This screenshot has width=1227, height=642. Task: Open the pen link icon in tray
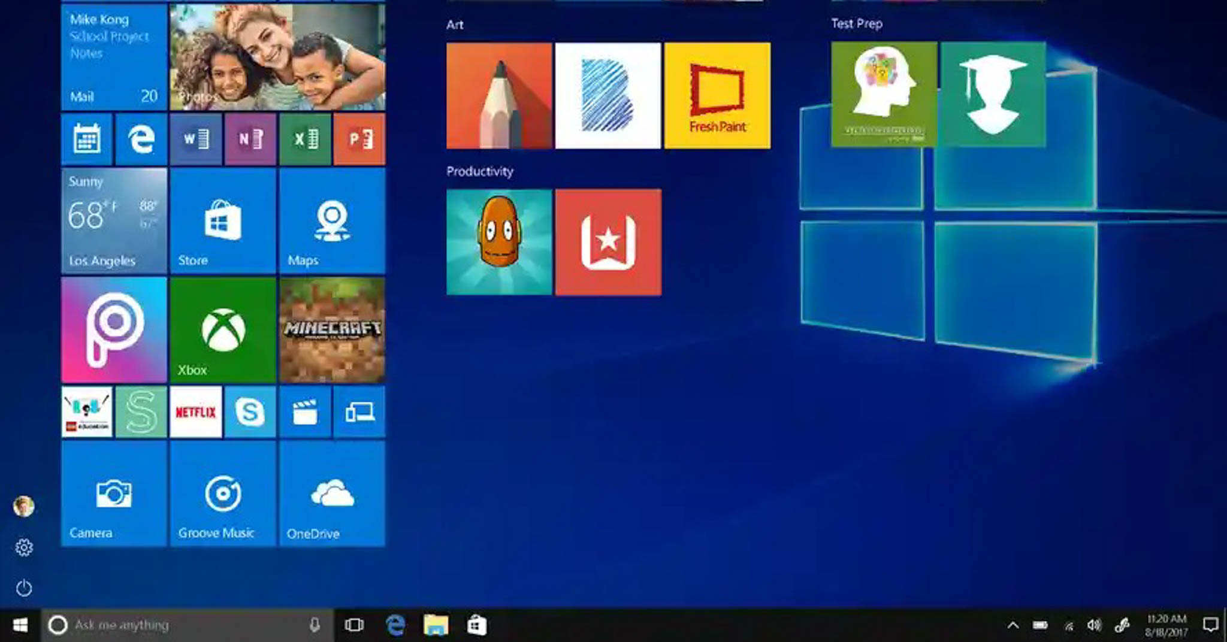click(x=1122, y=625)
